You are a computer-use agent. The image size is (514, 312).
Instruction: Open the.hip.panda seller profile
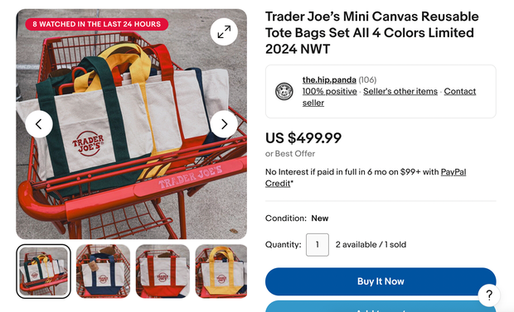[329, 80]
